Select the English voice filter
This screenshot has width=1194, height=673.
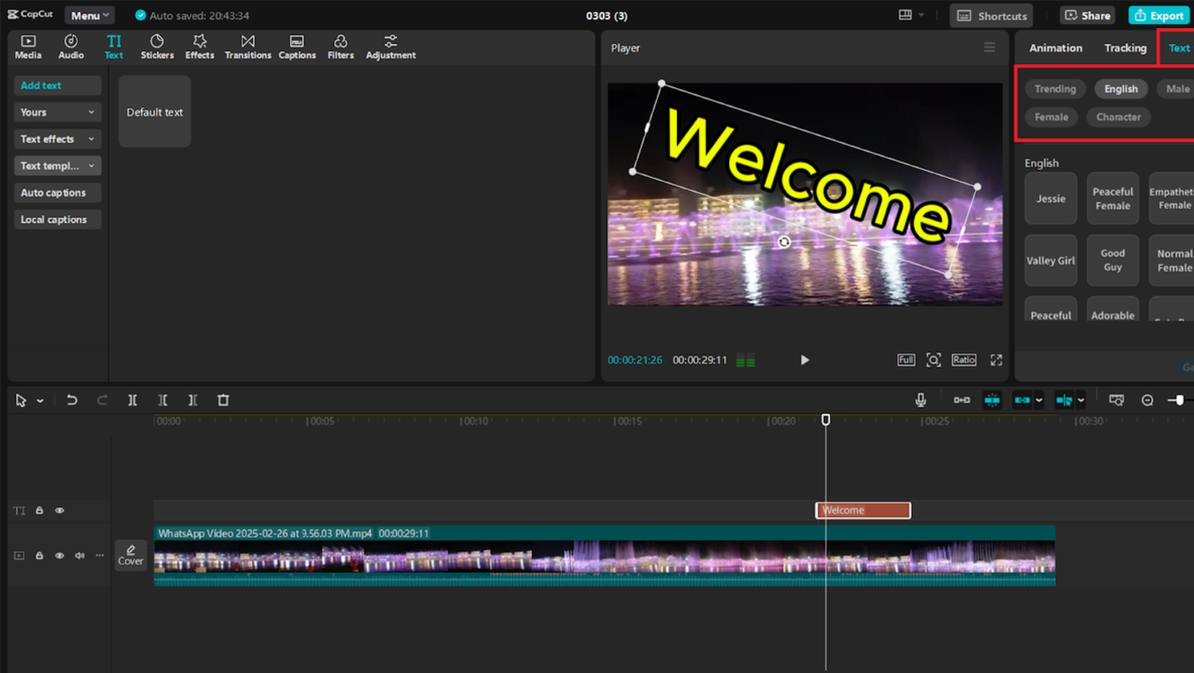point(1120,89)
